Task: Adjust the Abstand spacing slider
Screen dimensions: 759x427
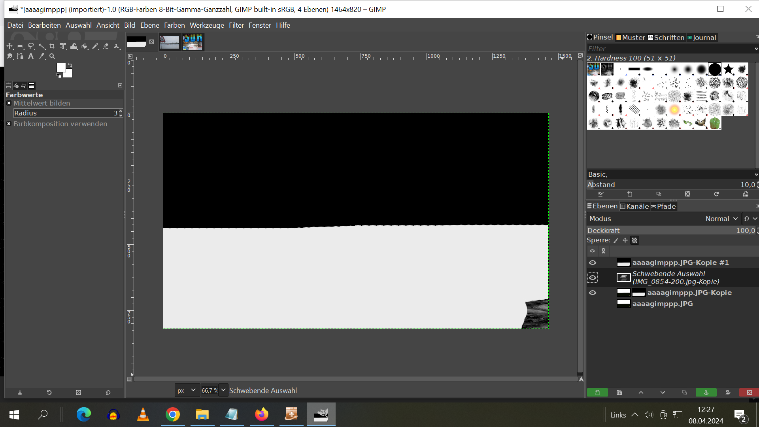Action: click(672, 185)
